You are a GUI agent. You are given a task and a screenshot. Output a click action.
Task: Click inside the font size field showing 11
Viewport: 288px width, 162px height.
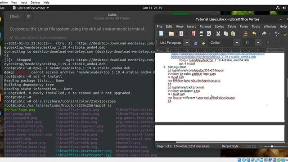click(248, 43)
